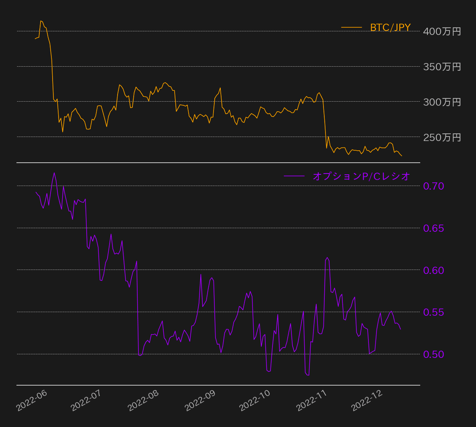Screen dimensions: 476x427
Task: Select the 350万円 price axis tick
Action: coord(442,67)
